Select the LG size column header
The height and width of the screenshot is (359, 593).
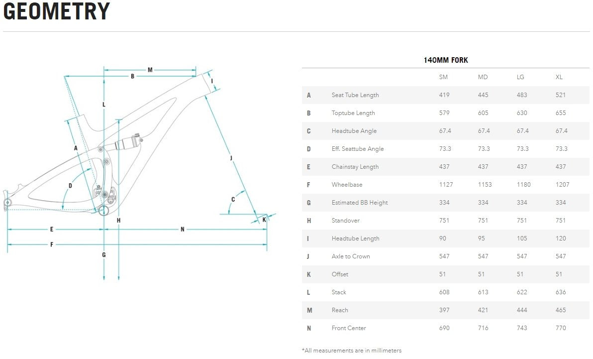click(x=520, y=77)
